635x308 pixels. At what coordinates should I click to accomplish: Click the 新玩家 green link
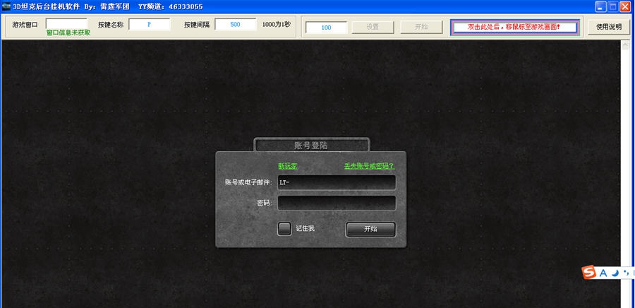tap(288, 166)
